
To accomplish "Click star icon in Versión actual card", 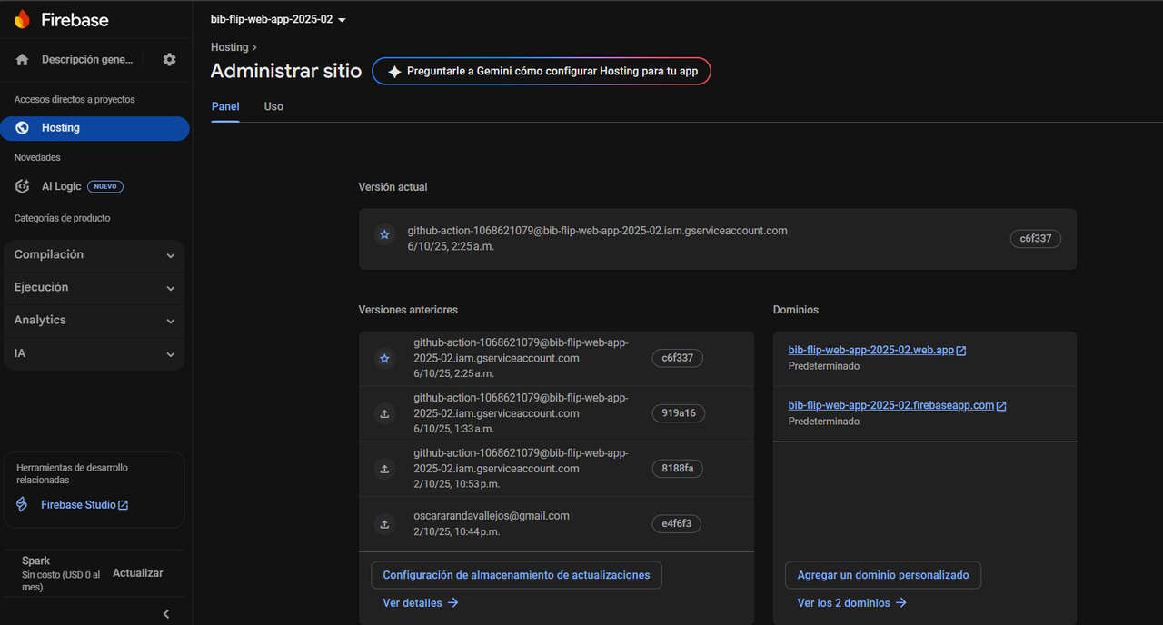I will pos(384,234).
